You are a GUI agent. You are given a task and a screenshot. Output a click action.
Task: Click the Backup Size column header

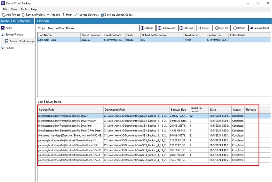tap(179, 109)
